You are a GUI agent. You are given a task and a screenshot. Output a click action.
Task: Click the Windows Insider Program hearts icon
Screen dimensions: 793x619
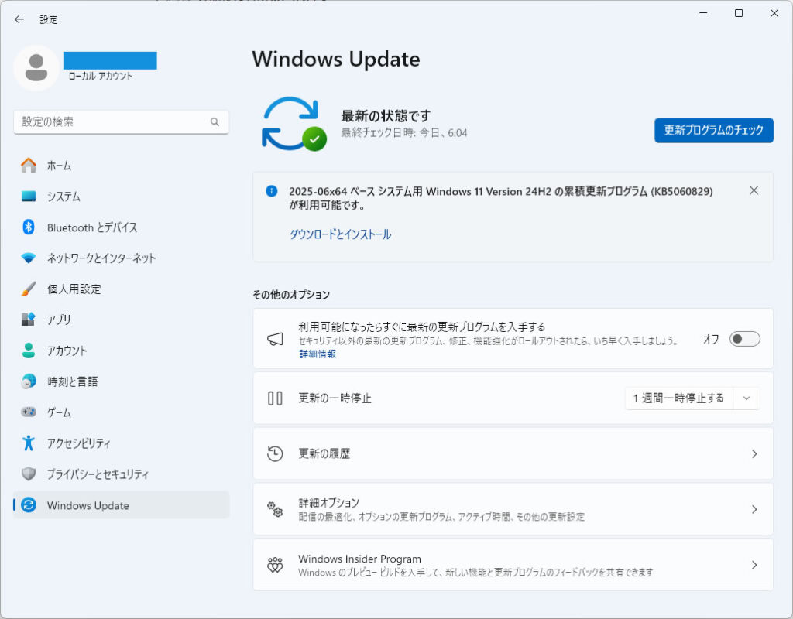coord(275,564)
